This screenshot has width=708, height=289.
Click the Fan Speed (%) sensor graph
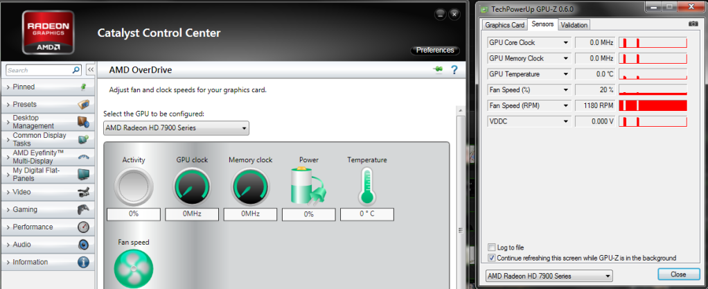pyautogui.click(x=653, y=90)
